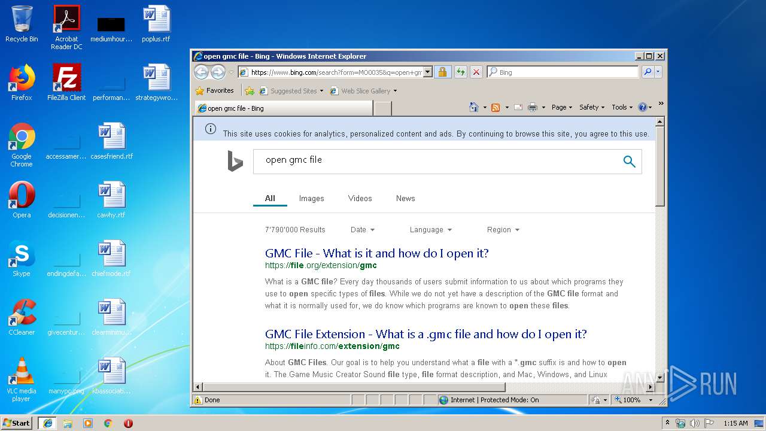Select the Opera desktop icon
This screenshot has width=766, height=431.
[22, 200]
